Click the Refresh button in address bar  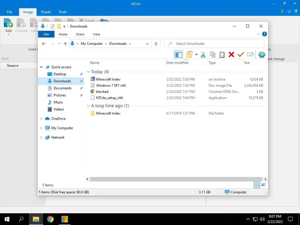[156, 44]
